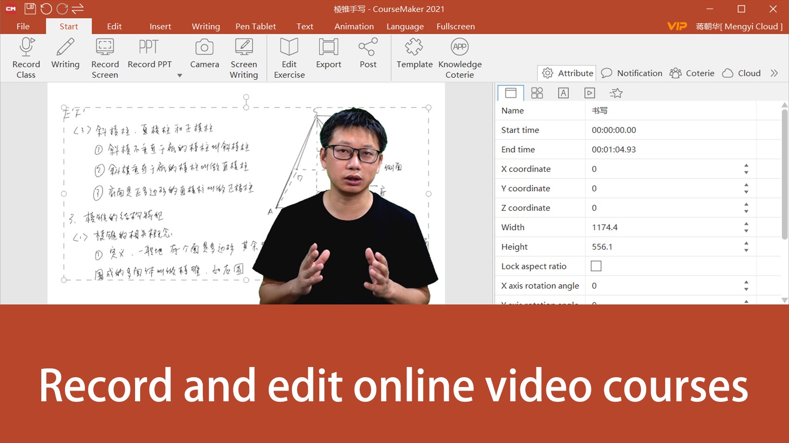This screenshot has height=443, width=789.
Task: Click the rotation handle above the handwriting object
Action: click(246, 97)
